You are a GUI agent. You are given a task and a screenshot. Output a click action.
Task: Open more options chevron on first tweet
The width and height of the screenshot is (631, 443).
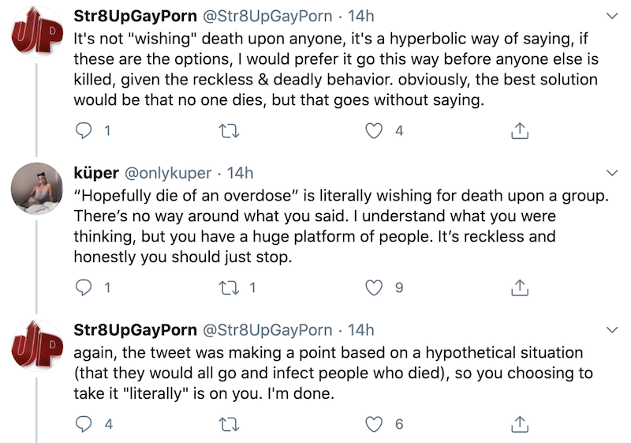613,17
